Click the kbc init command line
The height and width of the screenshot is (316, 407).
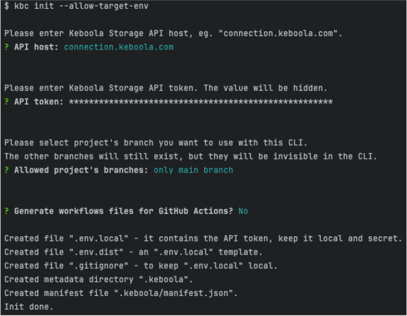click(x=76, y=6)
